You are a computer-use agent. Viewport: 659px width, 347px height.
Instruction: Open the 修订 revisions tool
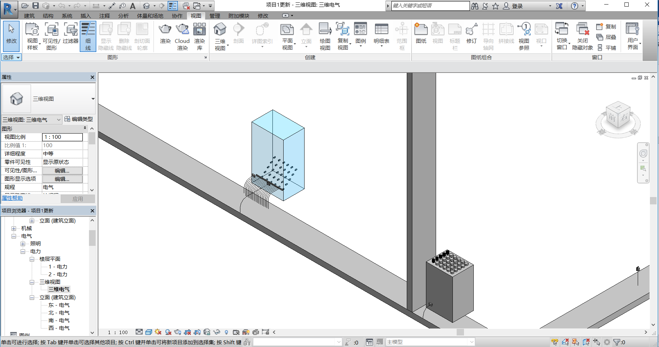pyautogui.click(x=471, y=33)
